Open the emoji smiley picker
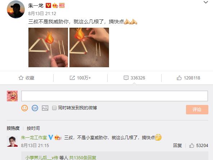The image size is (213, 160). tap(24, 108)
